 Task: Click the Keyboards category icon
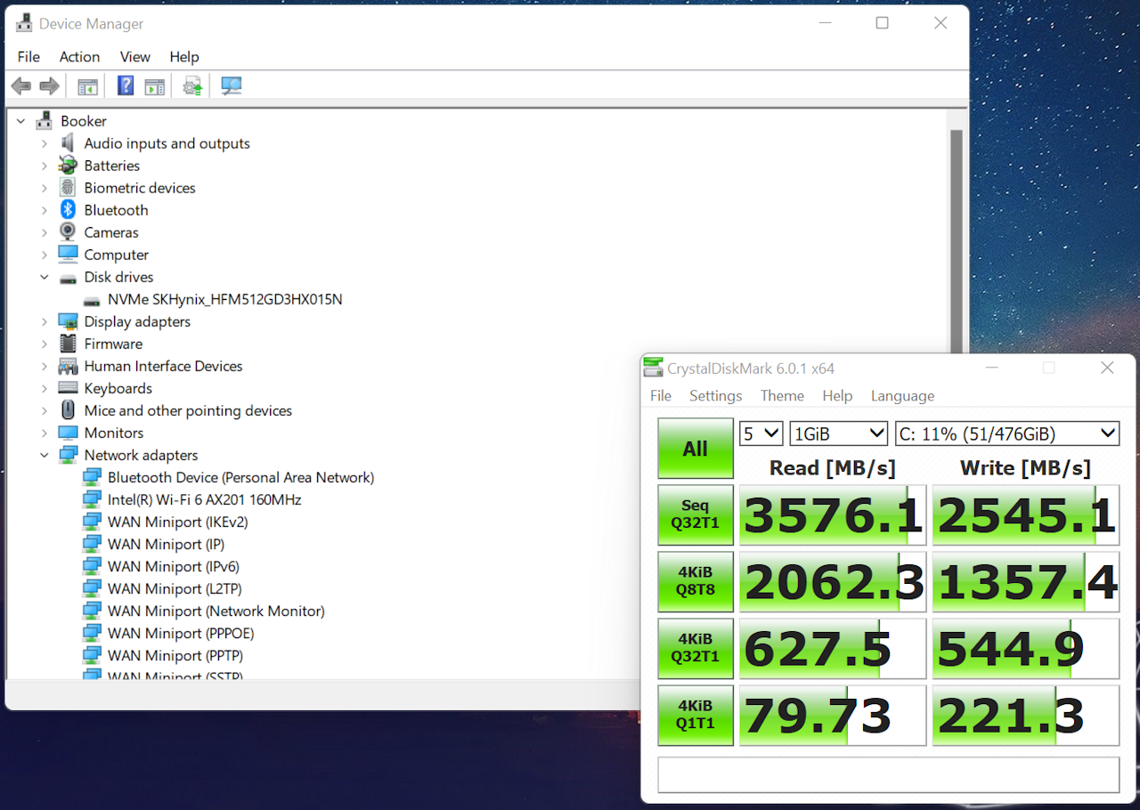pyautogui.click(x=68, y=388)
